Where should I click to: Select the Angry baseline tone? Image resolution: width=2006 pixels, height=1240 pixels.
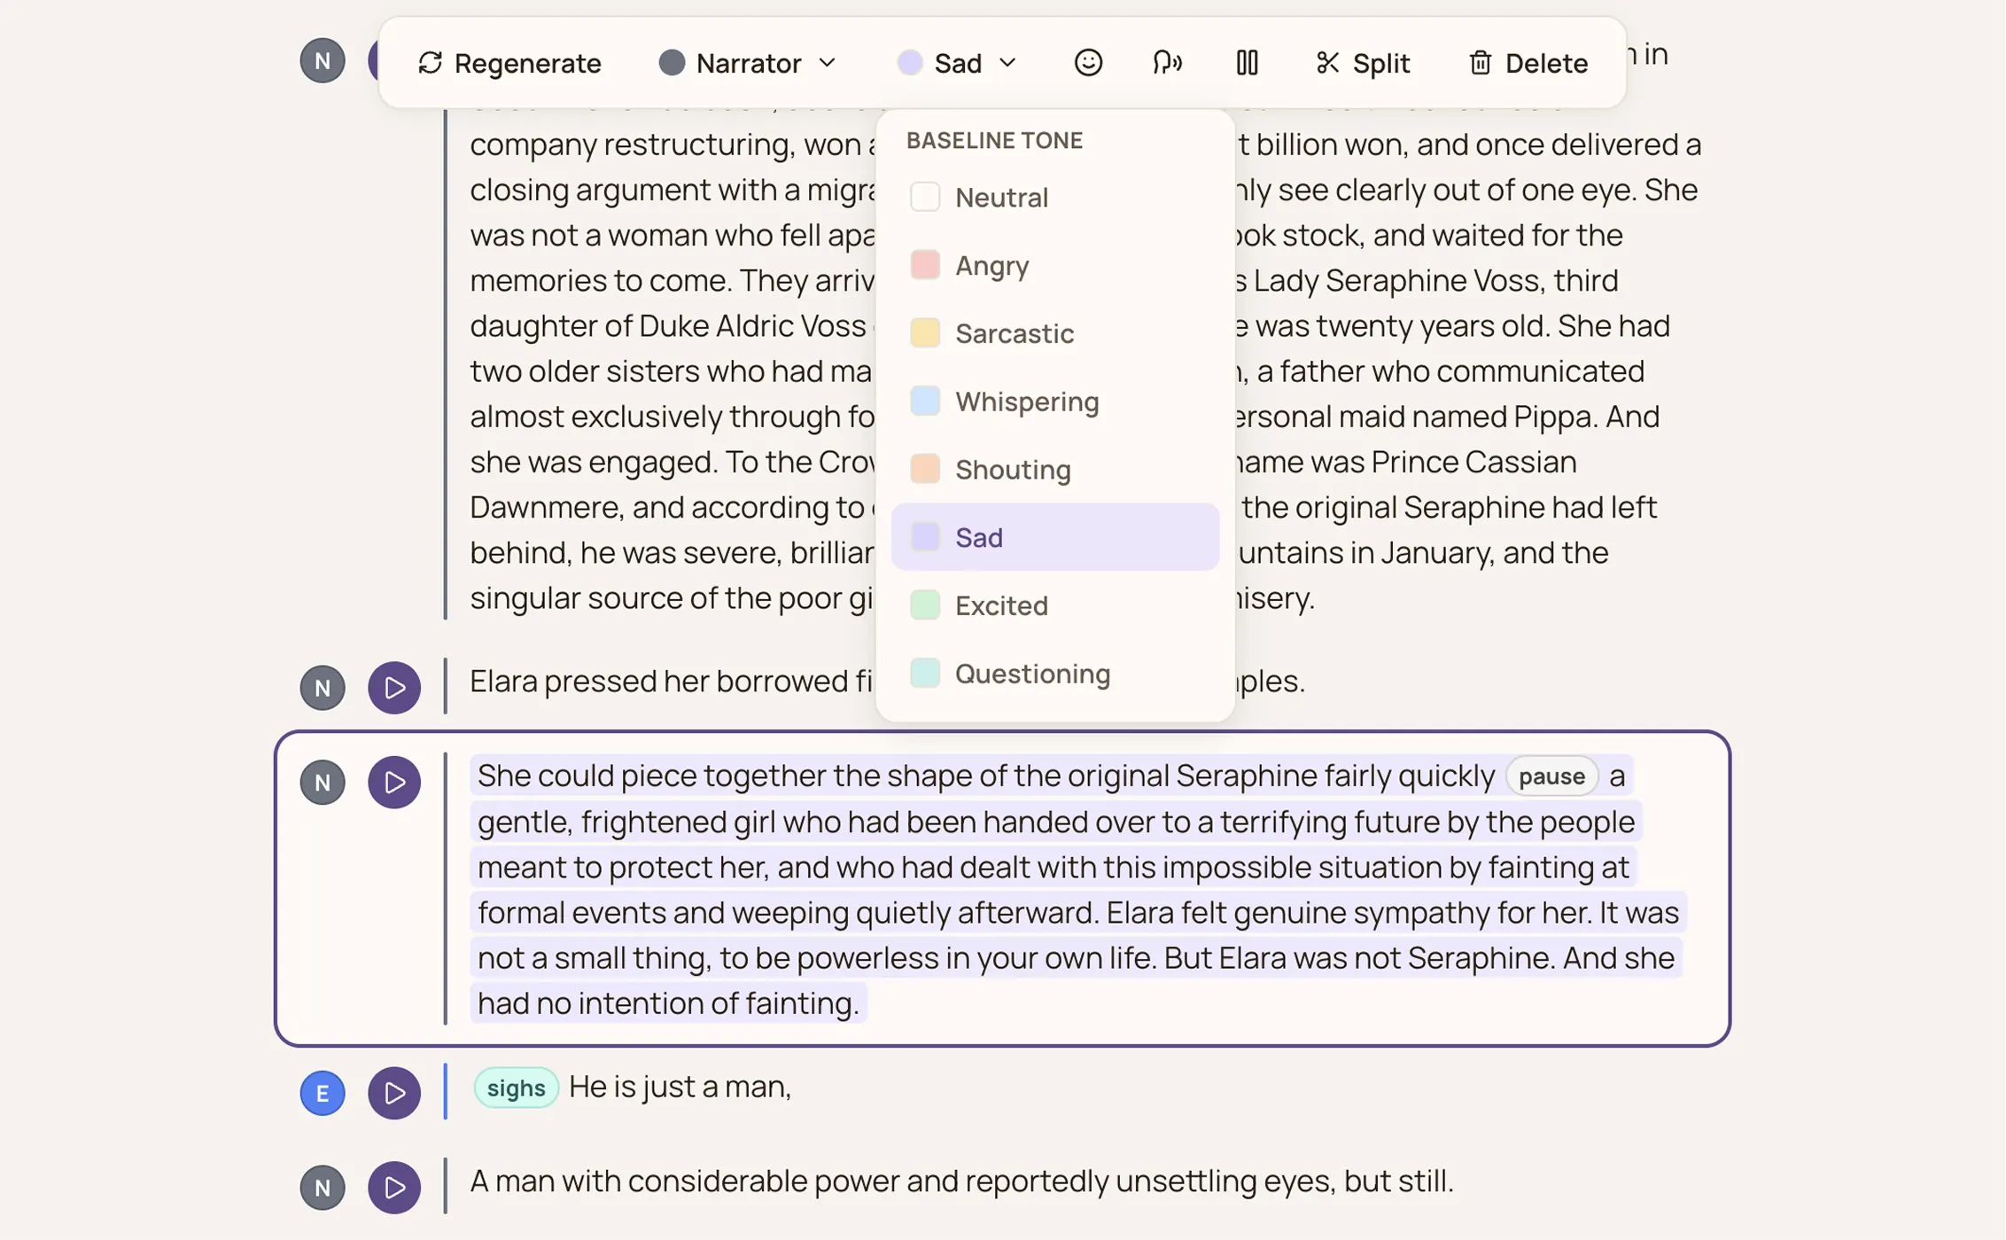point(1055,265)
